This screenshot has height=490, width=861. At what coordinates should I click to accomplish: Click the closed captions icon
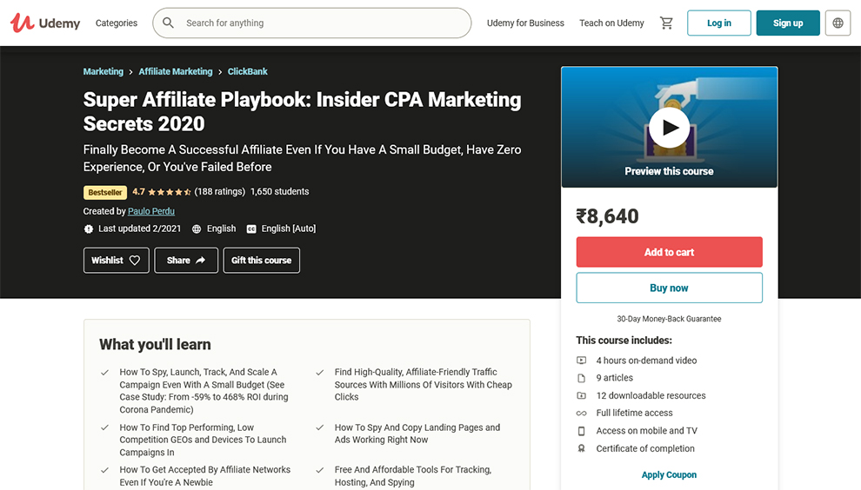click(251, 228)
